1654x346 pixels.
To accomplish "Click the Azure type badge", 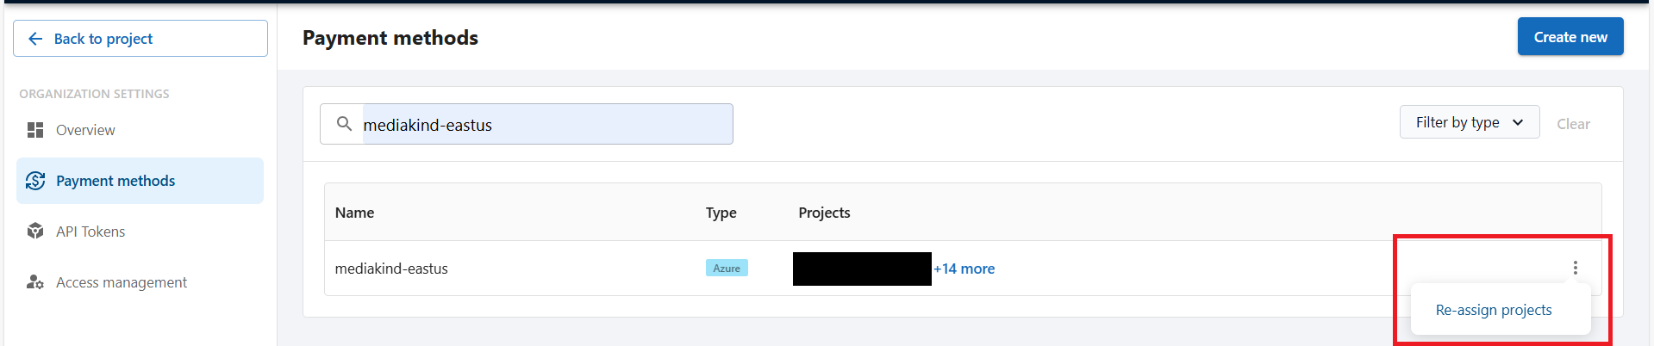I will [x=727, y=269].
